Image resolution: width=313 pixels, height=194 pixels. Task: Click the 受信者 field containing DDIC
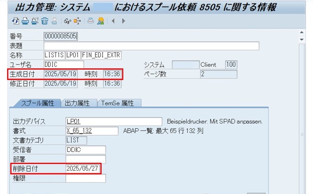pos(86,150)
